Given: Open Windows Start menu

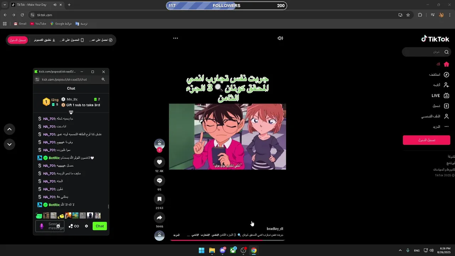Looking at the screenshot, I should (202, 250).
